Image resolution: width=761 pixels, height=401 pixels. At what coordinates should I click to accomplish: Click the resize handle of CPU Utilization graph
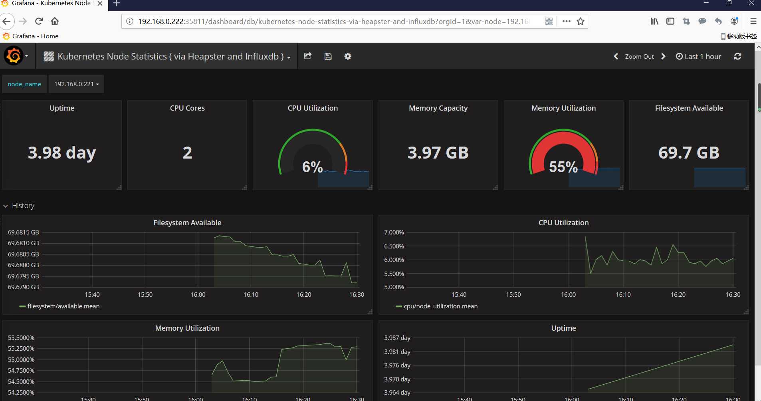click(746, 312)
